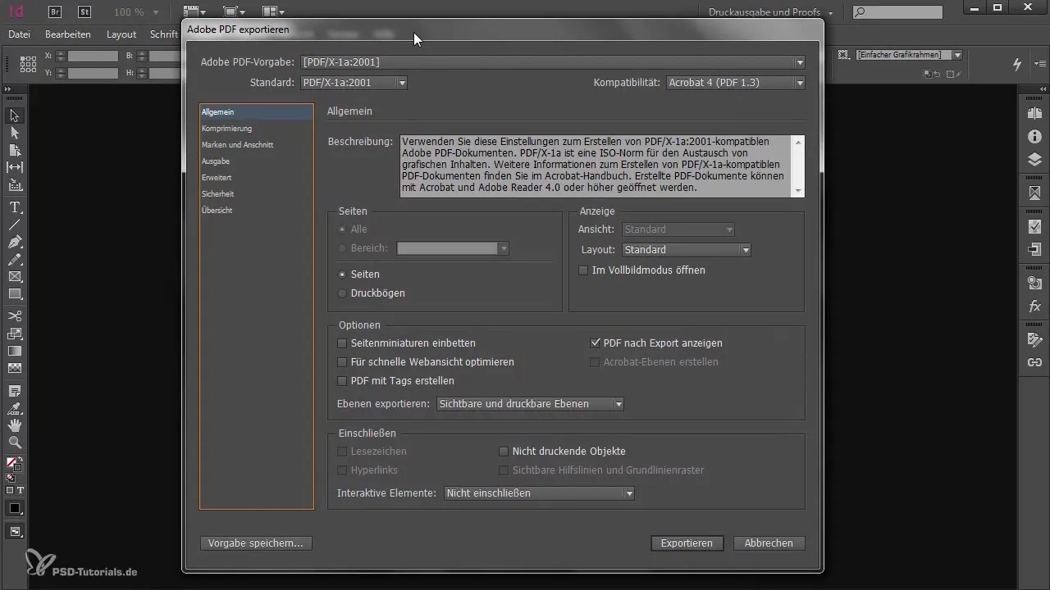Open the Info panel icon
Image resolution: width=1050 pixels, height=590 pixels.
(x=1034, y=136)
